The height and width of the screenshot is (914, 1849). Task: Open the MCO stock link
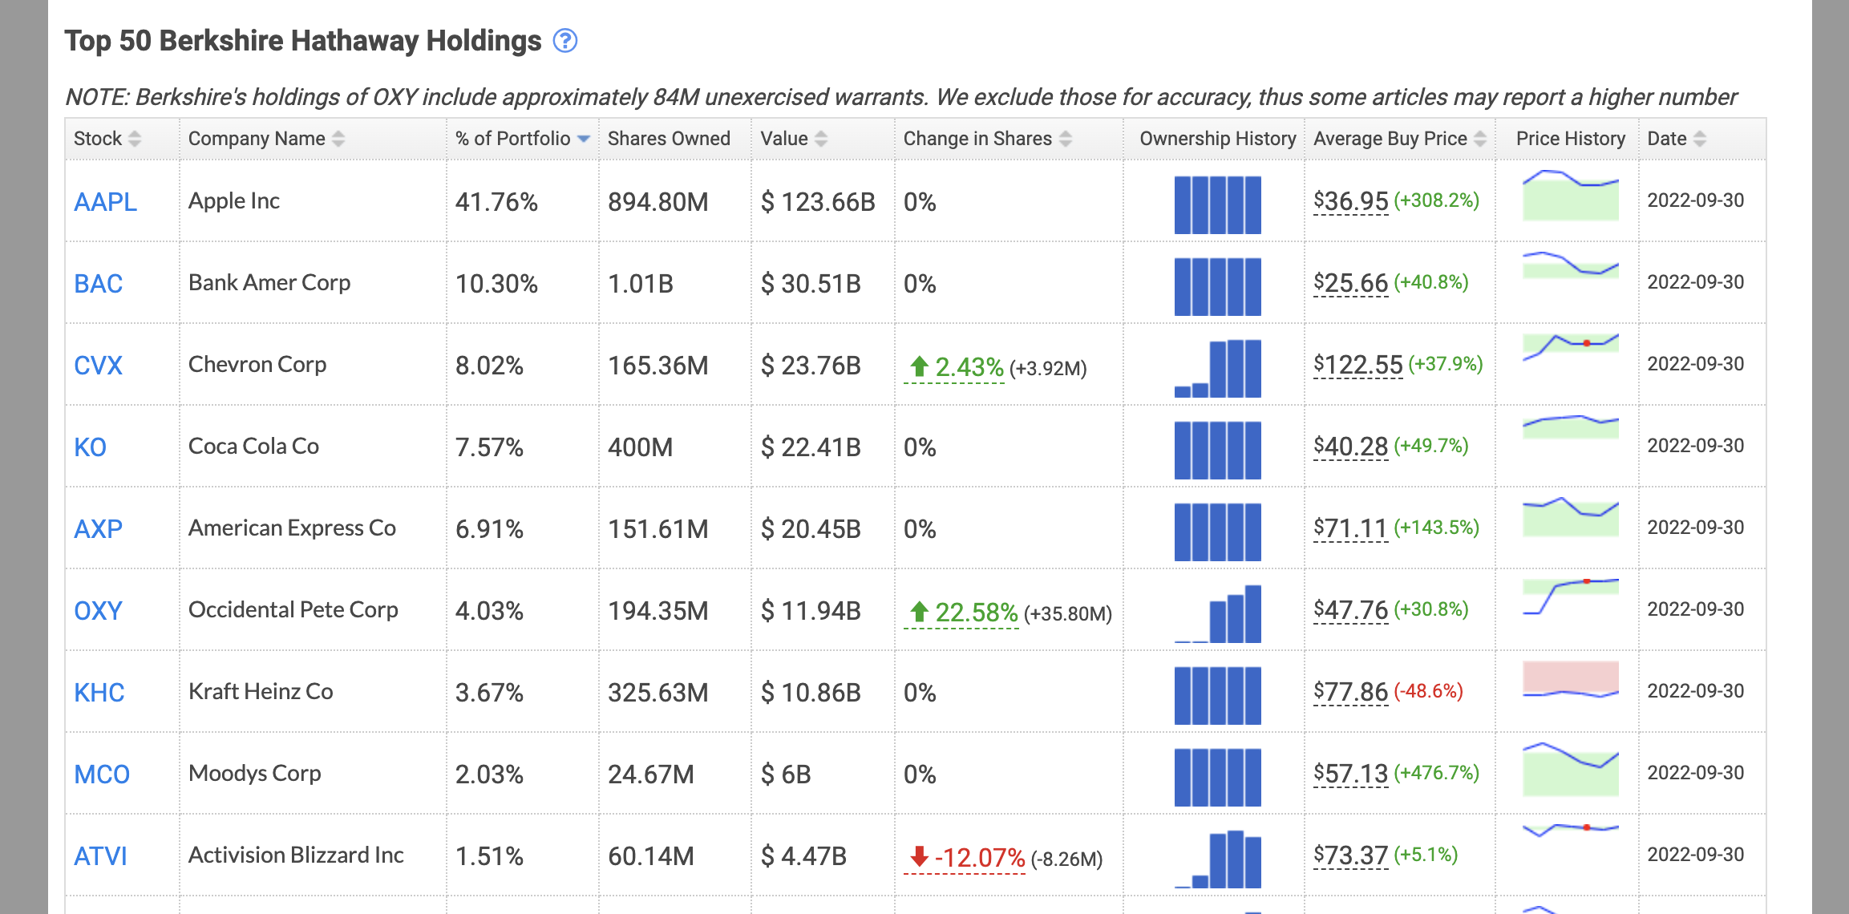coord(102,774)
